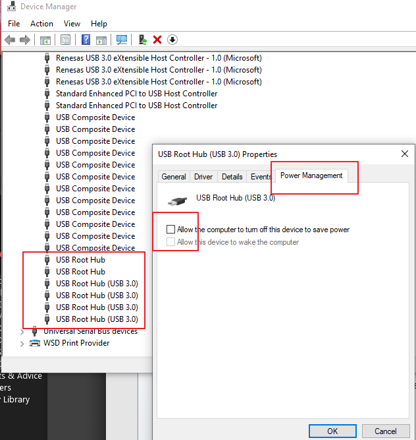Click the blue Help question mark icon
Image resolution: width=416 pixels, height=440 pixels.
[x=86, y=40]
